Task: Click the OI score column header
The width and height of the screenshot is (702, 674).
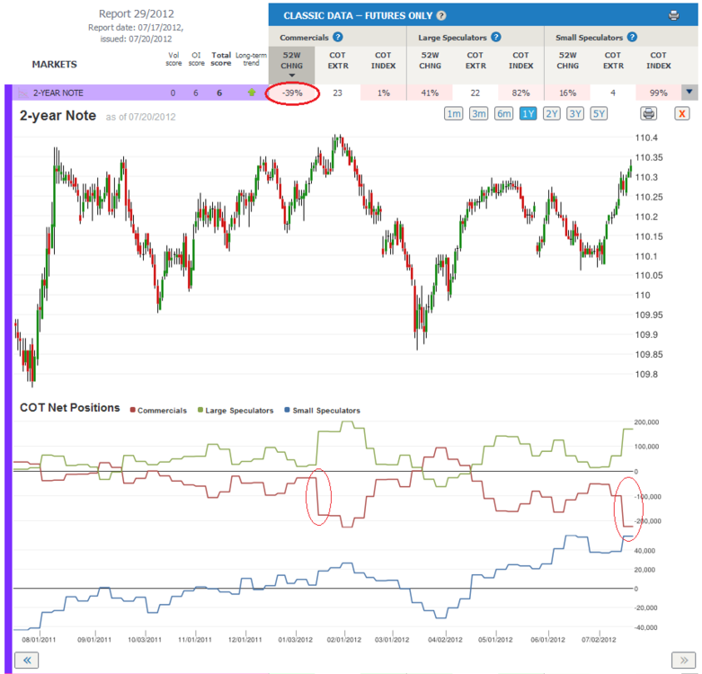Action: coord(196,59)
